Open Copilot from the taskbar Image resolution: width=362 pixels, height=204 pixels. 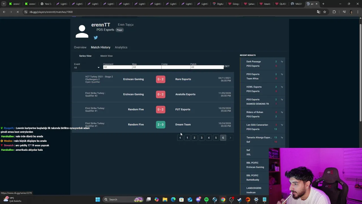pyautogui.click(x=157, y=199)
